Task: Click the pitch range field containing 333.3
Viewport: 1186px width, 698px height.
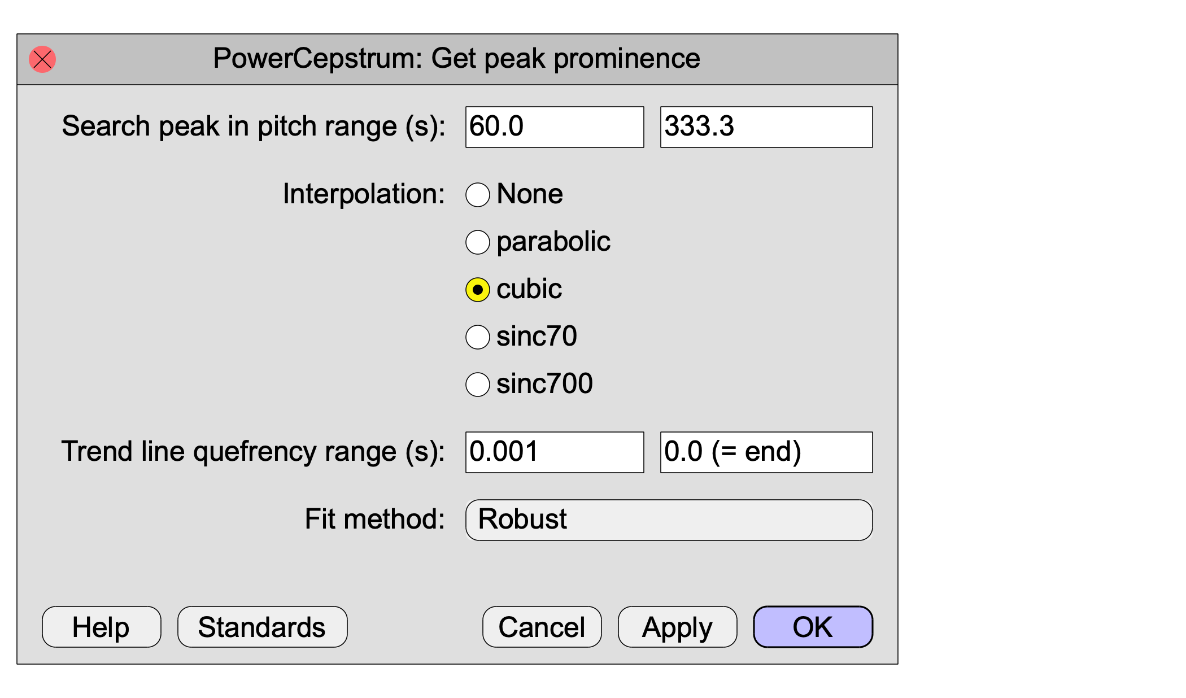Action: [x=766, y=127]
